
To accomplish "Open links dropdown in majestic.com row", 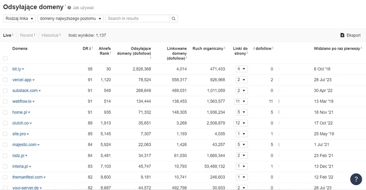I will [242, 145].
